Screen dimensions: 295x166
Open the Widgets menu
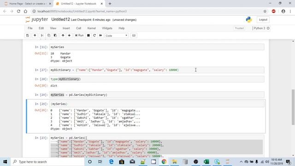pos(107,28)
